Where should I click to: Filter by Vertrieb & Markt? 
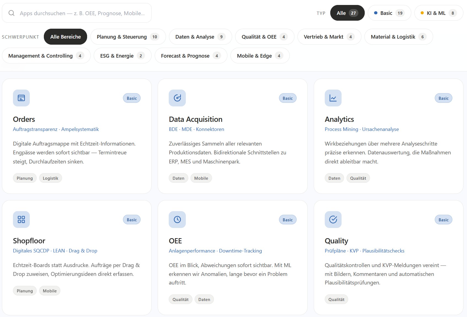pos(329,37)
